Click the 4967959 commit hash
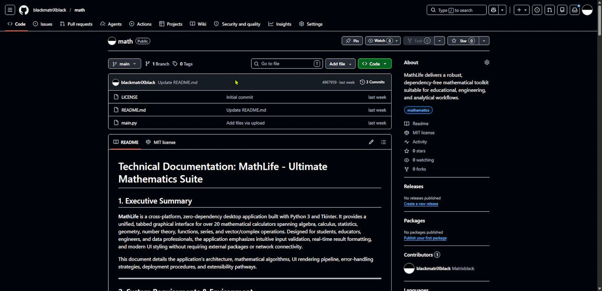 point(329,82)
